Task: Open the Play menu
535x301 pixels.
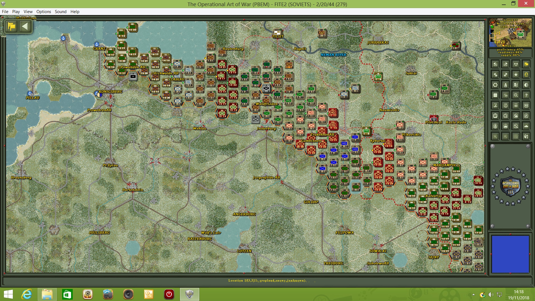Action: click(16, 11)
